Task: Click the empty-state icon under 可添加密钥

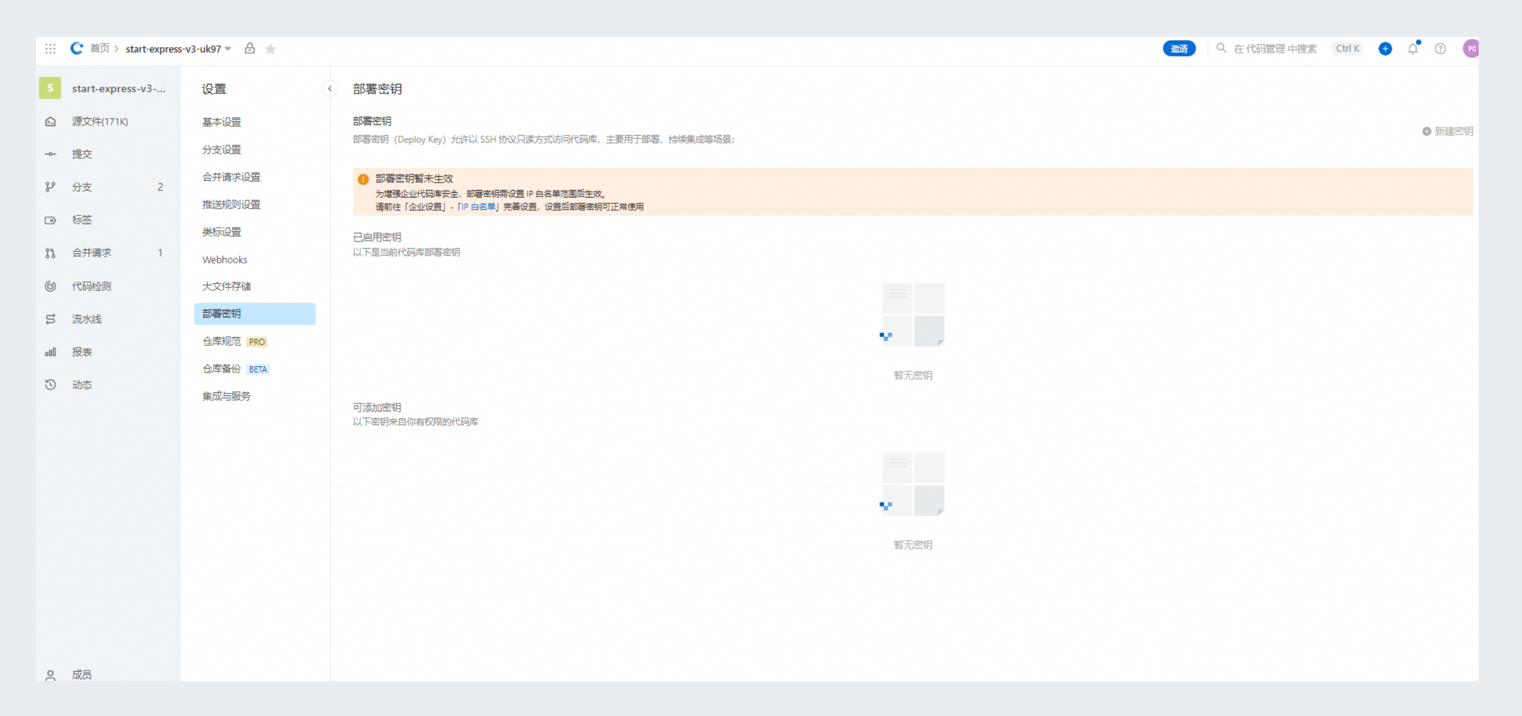Action: [912, 484]
